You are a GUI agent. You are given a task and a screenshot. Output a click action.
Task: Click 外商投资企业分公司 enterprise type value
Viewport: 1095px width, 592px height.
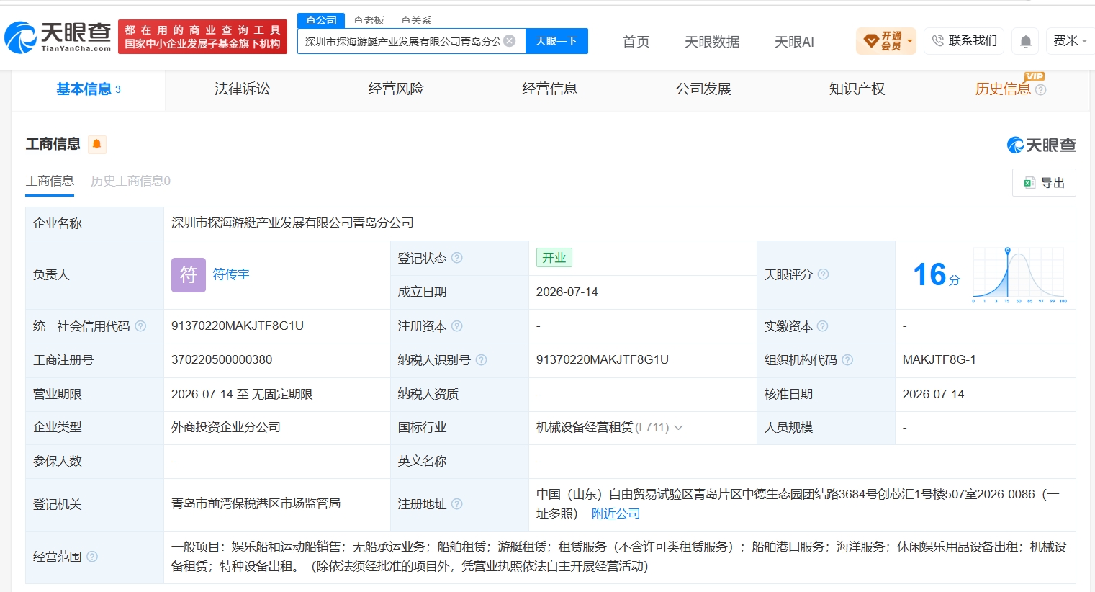226,427
